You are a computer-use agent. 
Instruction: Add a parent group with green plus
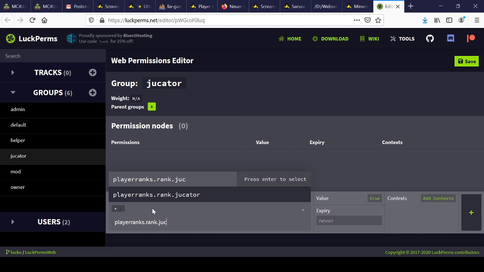(152, 107)
